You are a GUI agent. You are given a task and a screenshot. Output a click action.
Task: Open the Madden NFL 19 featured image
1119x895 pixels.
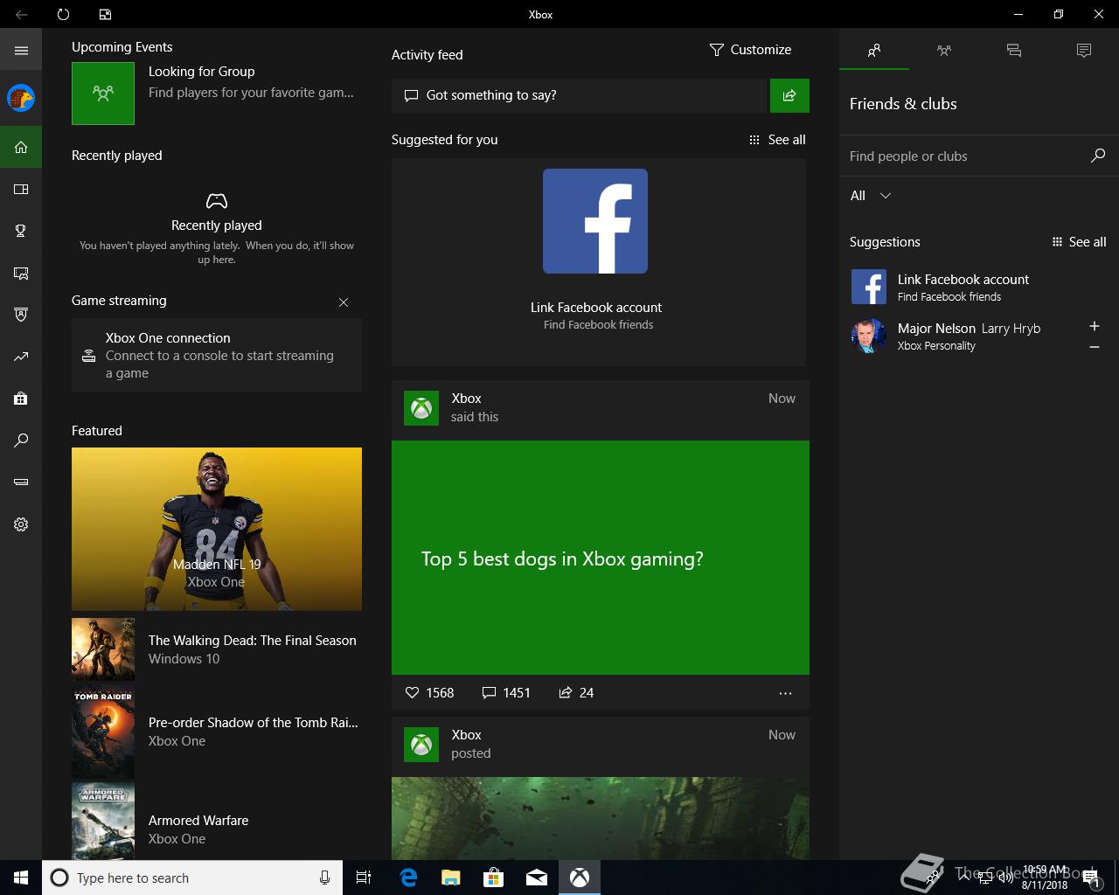(217, 529)
